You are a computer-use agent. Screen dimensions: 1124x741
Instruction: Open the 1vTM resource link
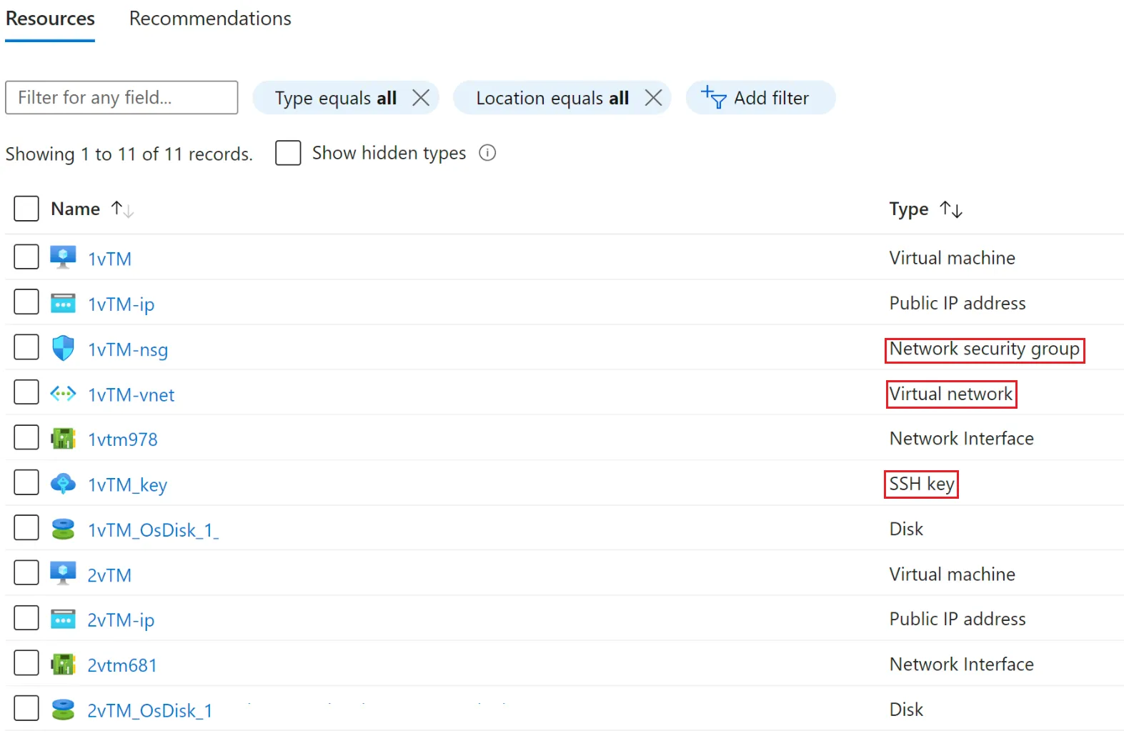(x=109, y=259)
